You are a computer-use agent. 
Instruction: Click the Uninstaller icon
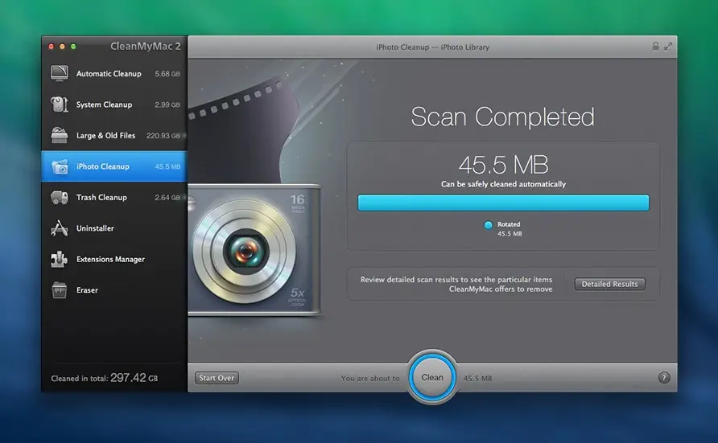[60, 228]
